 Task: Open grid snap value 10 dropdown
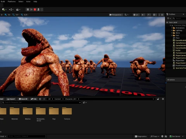9,15
